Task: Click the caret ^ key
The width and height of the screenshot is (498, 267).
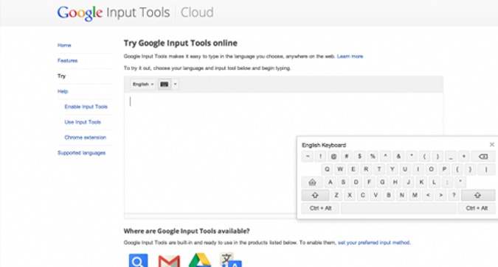Action: click(386, 157)
